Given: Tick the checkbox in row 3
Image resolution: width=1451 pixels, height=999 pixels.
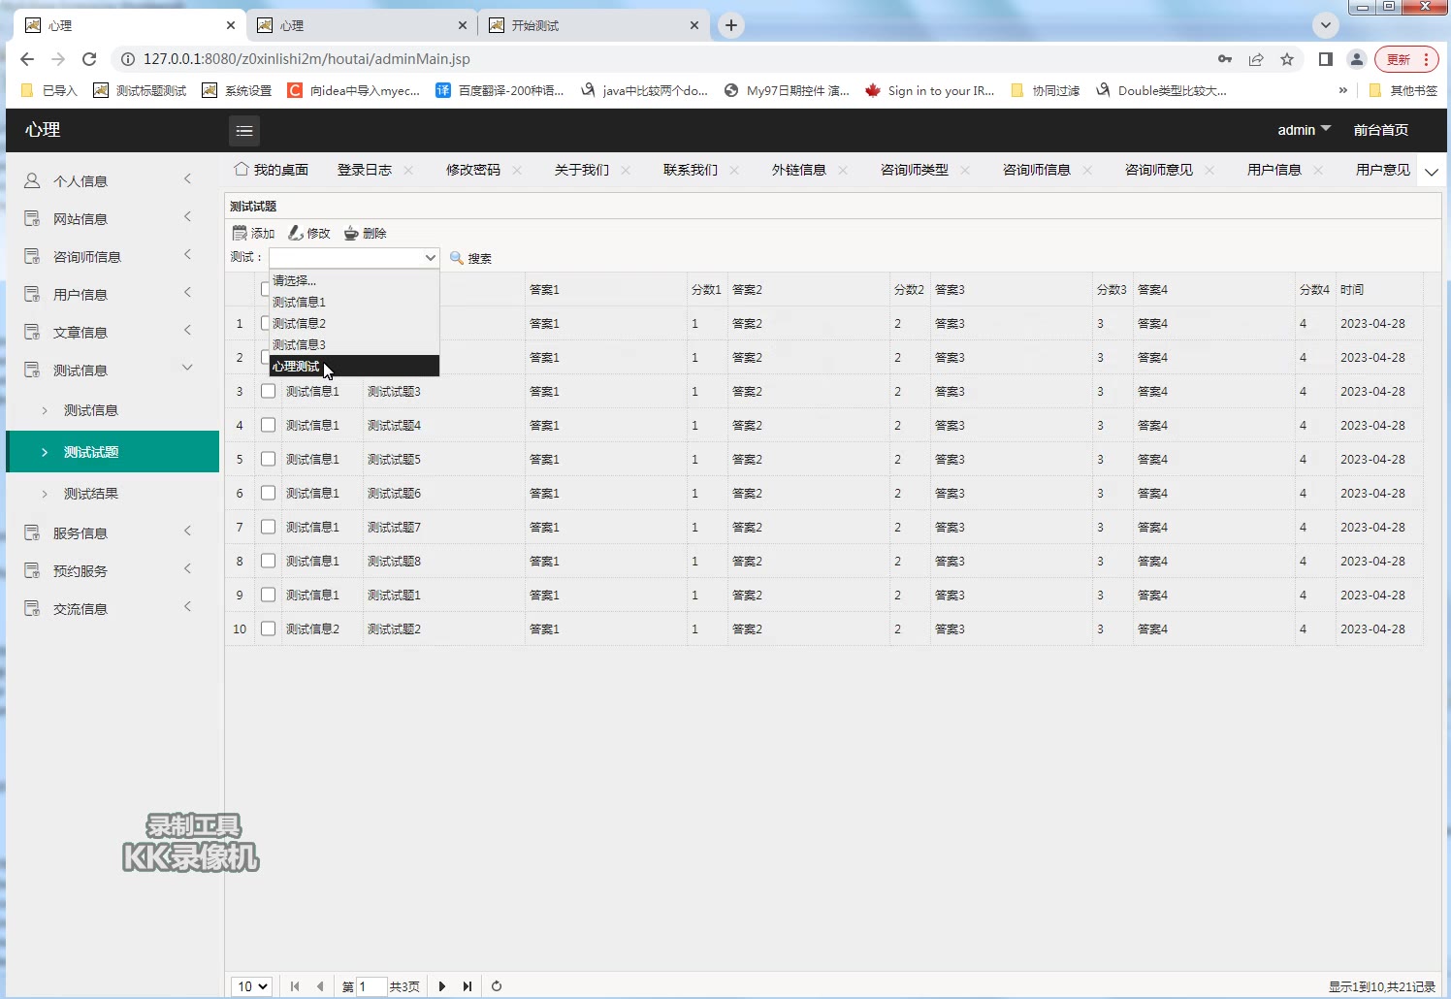Looking at the screenshot, I should tap(269, 391).
